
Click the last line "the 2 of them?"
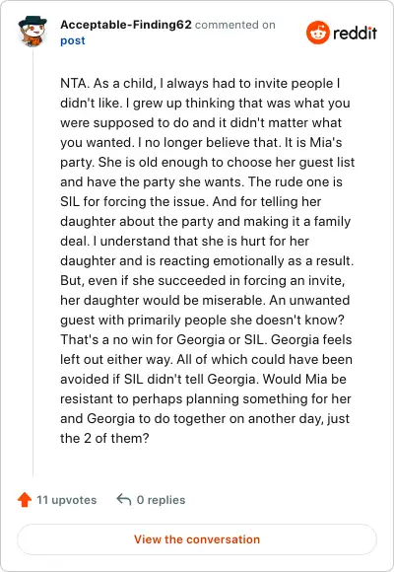point(104,438)
